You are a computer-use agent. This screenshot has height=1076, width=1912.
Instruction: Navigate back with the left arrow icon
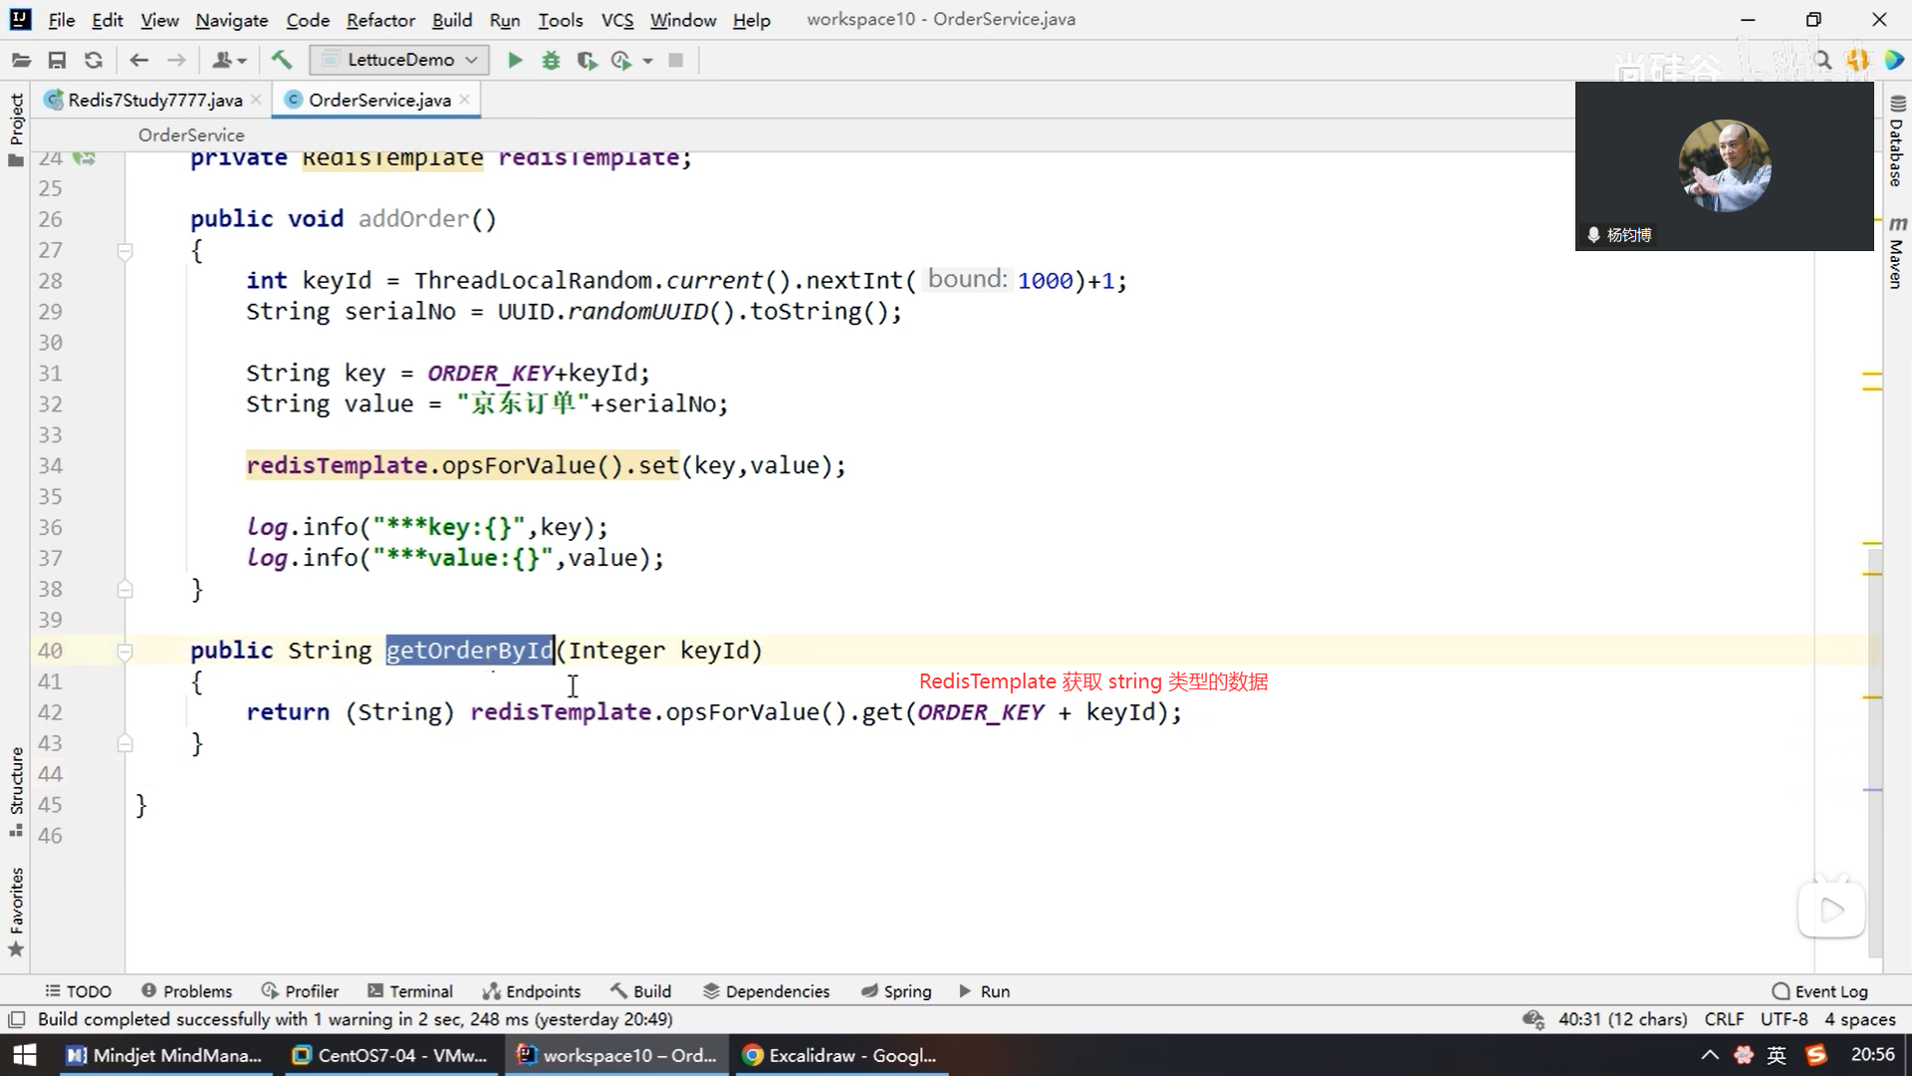139,61
